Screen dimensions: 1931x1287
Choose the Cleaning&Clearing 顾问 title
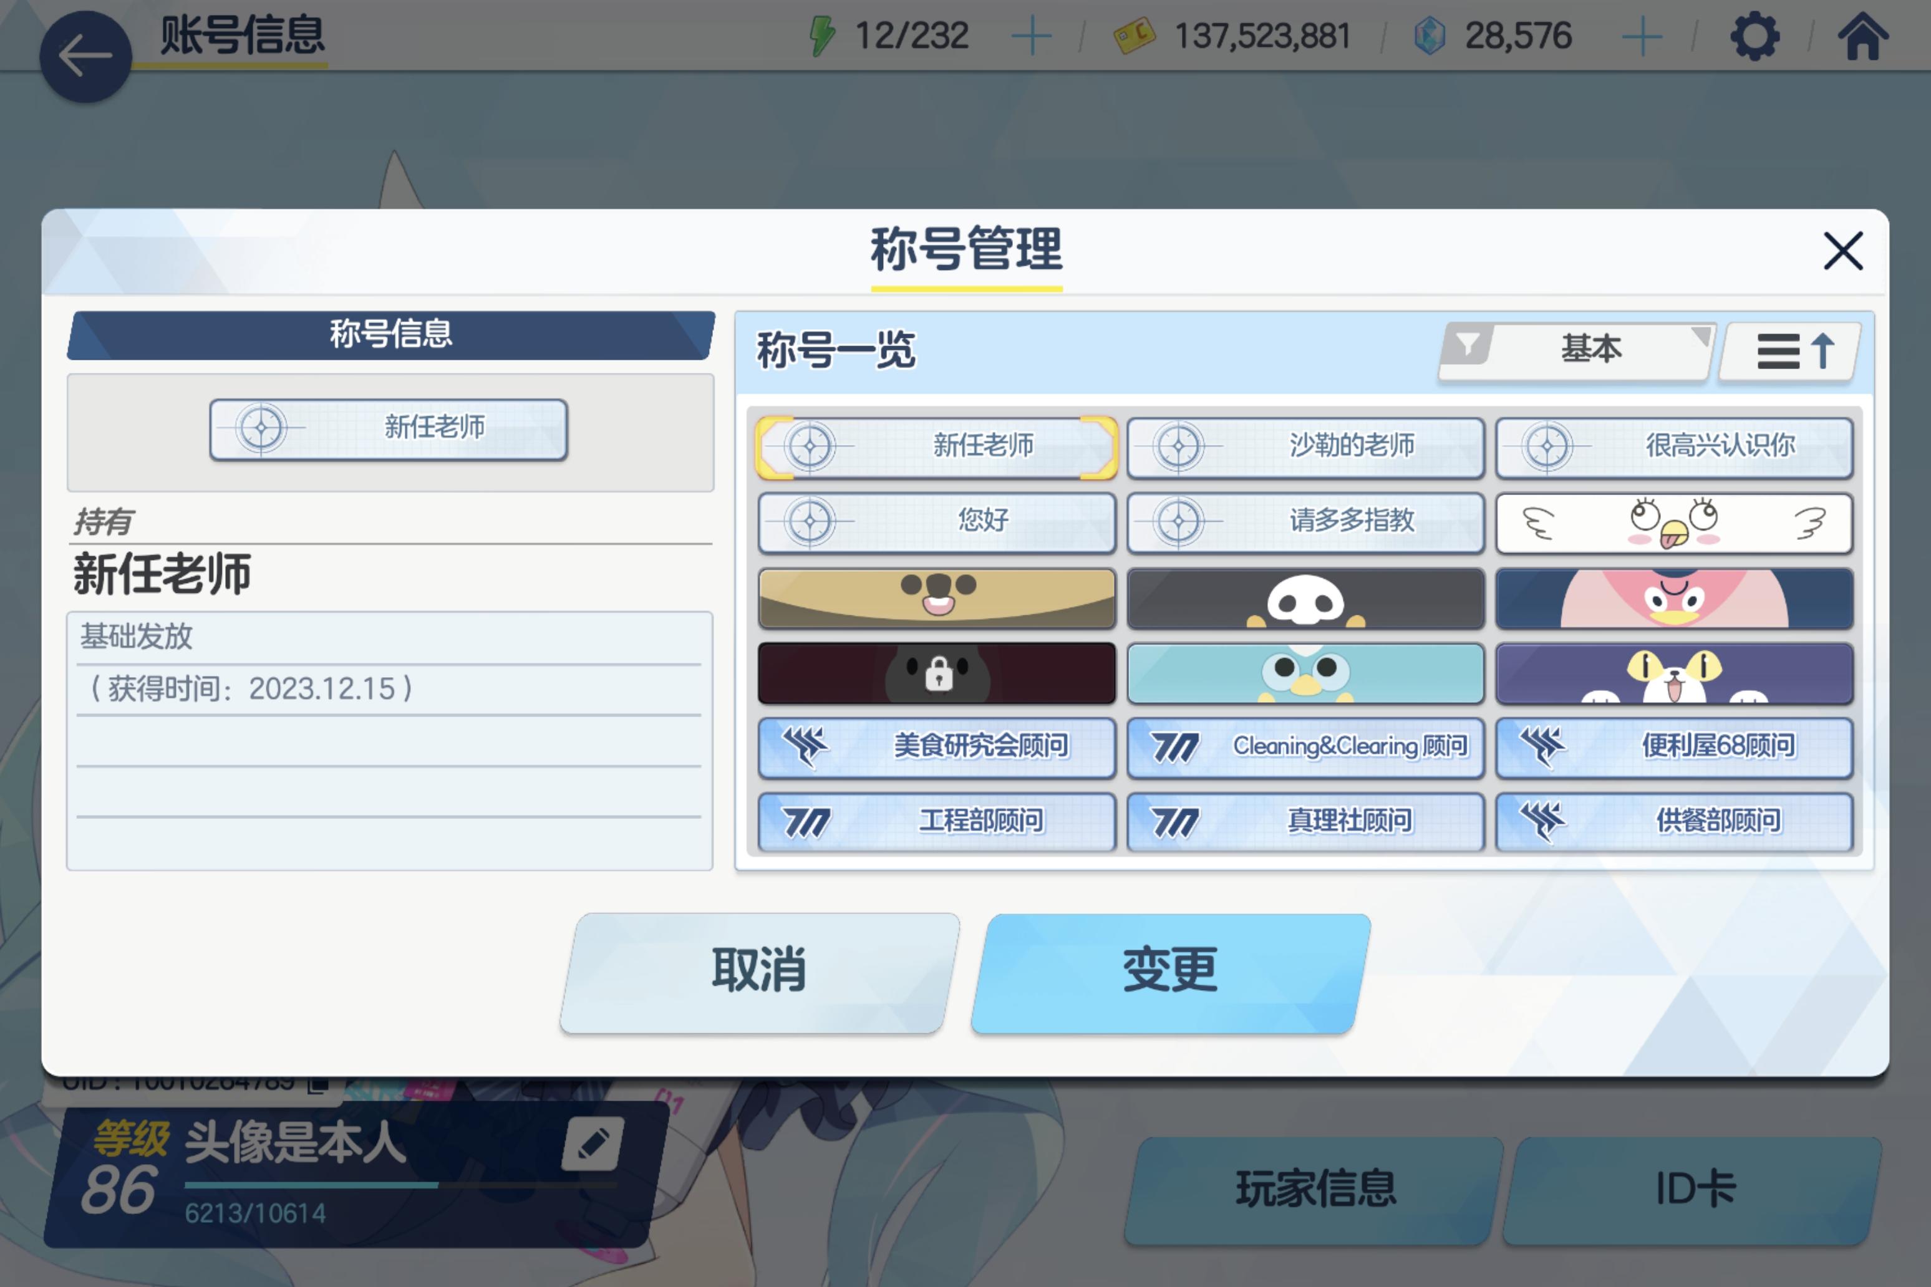click(x=1305, y=748)
